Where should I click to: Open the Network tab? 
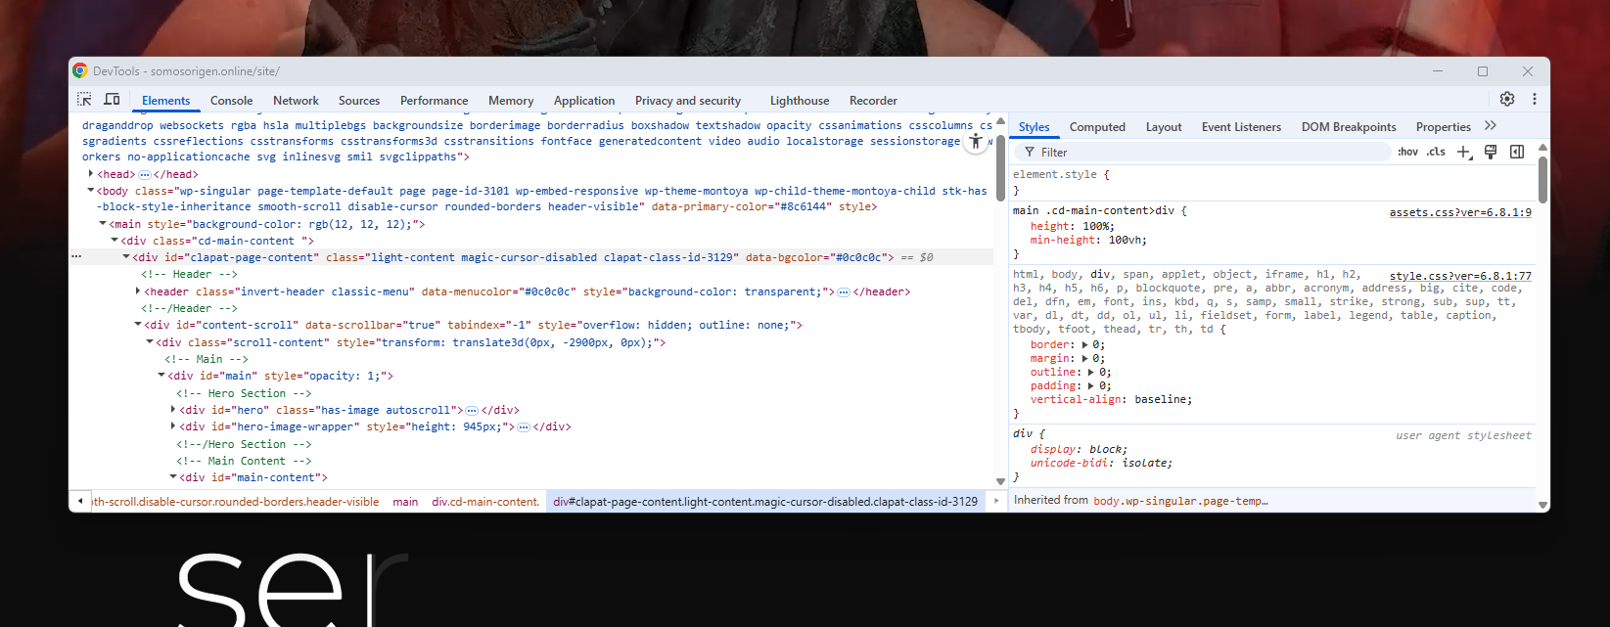click(x=296, y=101)
